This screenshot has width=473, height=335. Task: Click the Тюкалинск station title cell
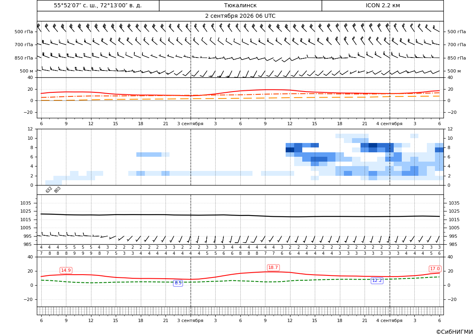pyautogui.click(x=240, y=5)
